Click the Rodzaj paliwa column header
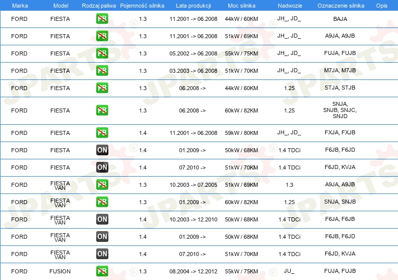The image size is (398, 280). [99, 6]
